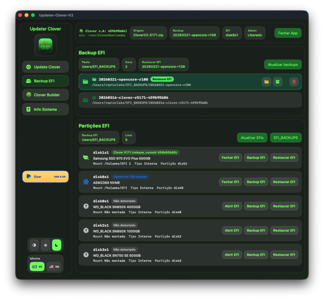Click folder icon of 20260321-opencore-r108 row
The height and width of the screenshot is (300, 324).
(x=85, y=82)
